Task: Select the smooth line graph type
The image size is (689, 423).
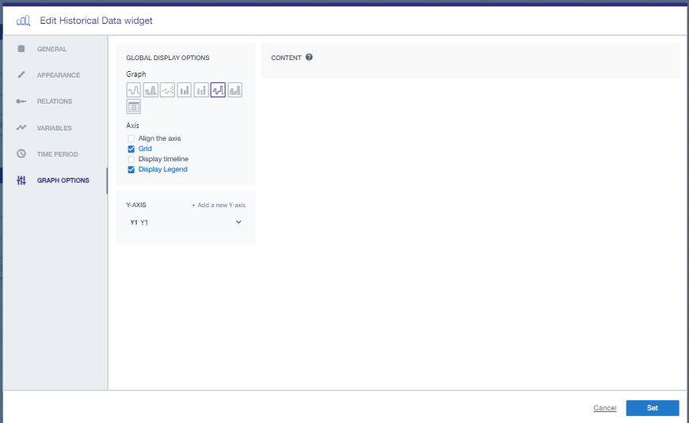Action: [134, 90]
